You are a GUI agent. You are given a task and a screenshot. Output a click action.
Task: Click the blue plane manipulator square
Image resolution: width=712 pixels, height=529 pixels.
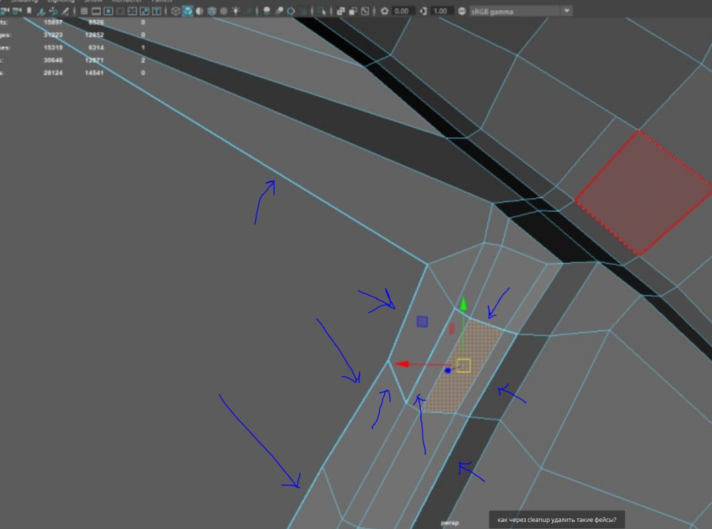click(422, 322)
